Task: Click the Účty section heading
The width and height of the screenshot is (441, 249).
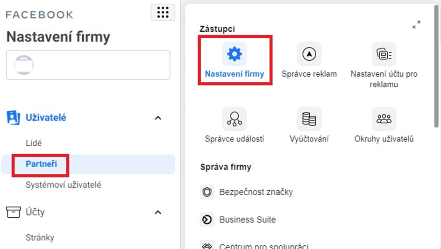Action: click(35, 212)
